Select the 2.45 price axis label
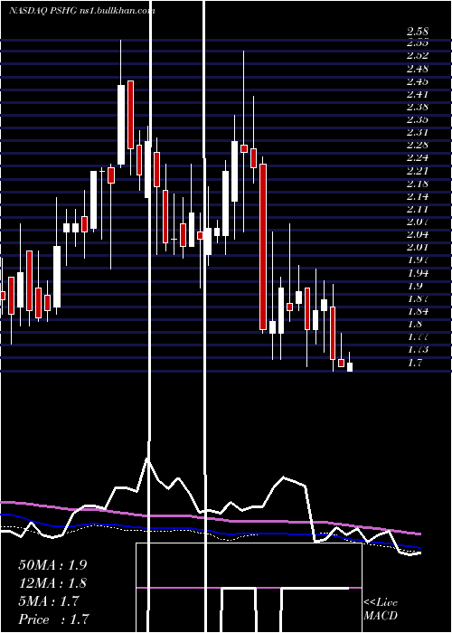Viewport: 452px width, 633px height. click(x=418, y=81)
